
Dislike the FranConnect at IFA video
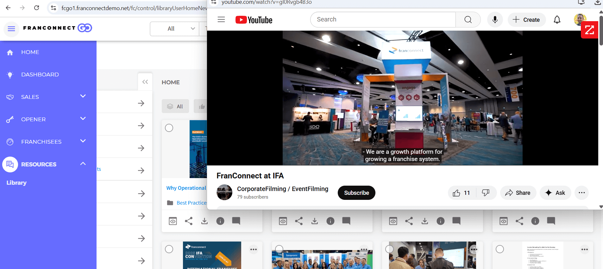coord(486,193)
